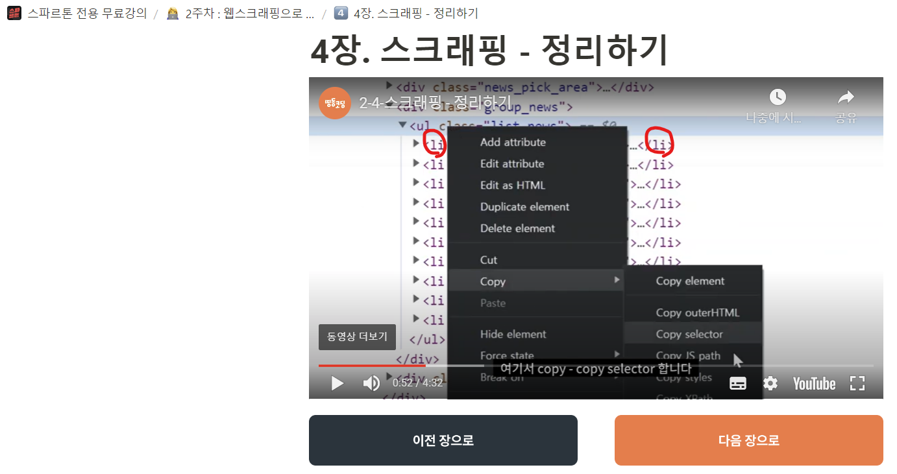Enter fullscreen mode on video
897x474 pixels.
click(x=857, y=383)
